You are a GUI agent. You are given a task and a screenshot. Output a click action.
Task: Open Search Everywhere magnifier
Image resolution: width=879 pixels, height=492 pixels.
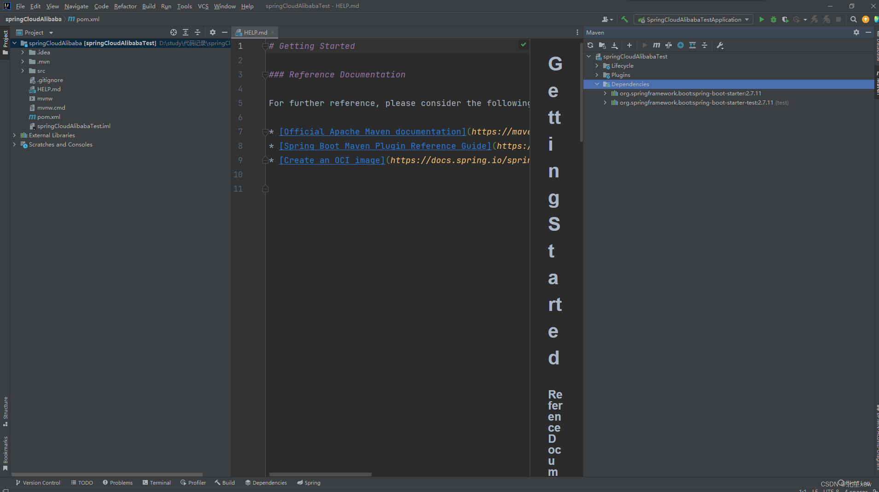coord(854,19)
